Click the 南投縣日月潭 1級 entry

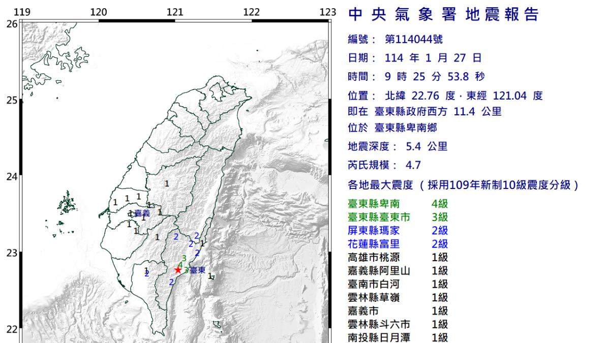[398, 337]
